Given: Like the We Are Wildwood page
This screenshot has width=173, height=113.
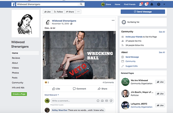Looking at the screenshot, I should 160,82.
